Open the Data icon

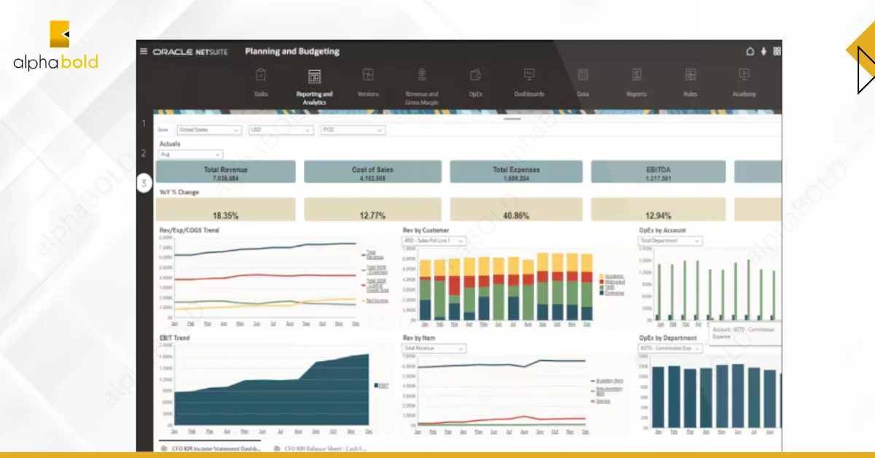point(583,75)
